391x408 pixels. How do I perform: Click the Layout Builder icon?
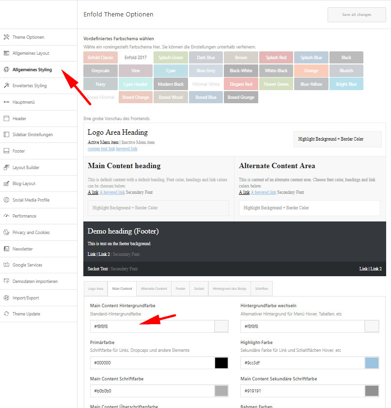(x=6, y=167)
